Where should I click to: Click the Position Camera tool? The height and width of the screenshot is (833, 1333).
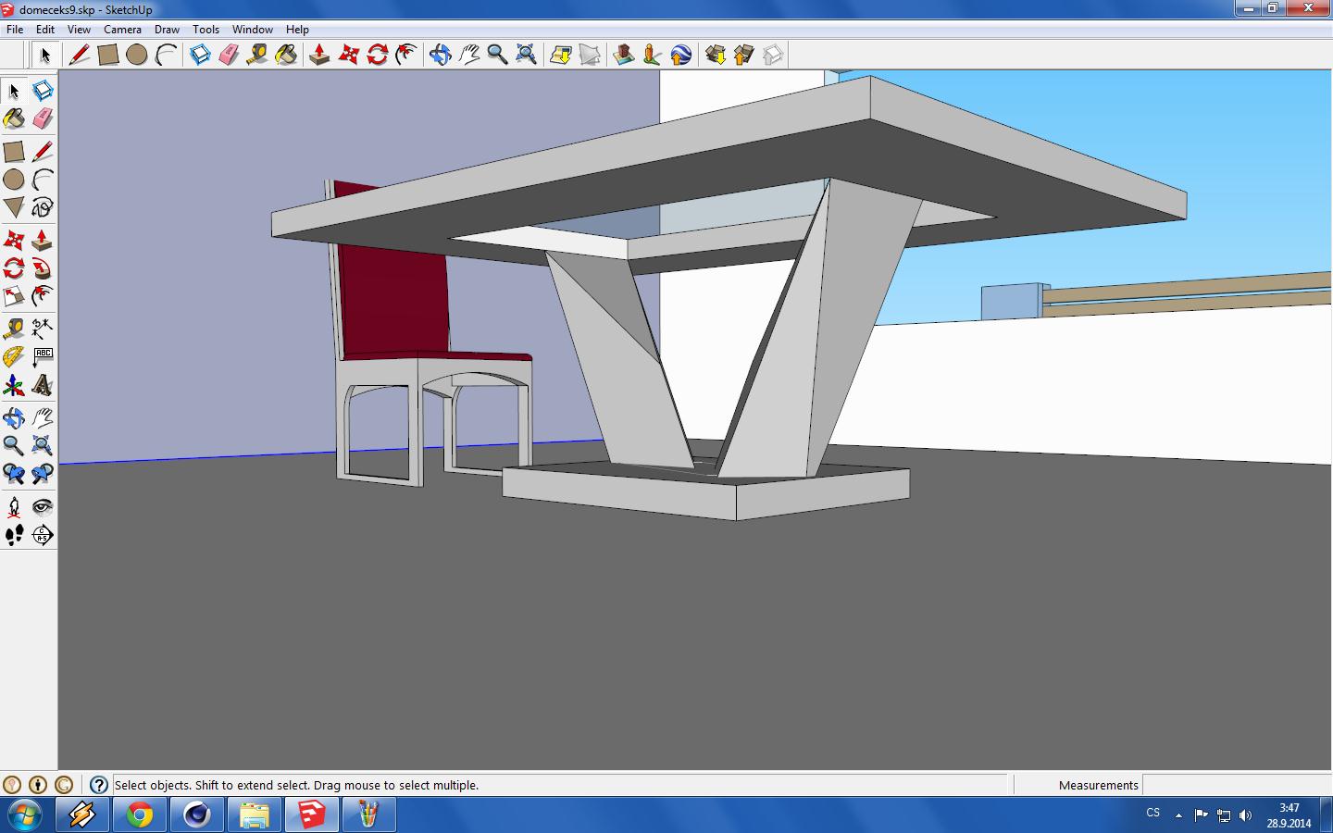(x=14, y=506)
